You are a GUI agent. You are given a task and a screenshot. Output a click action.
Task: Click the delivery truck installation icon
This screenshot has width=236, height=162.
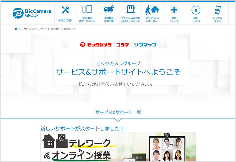[x=109, y=9]
